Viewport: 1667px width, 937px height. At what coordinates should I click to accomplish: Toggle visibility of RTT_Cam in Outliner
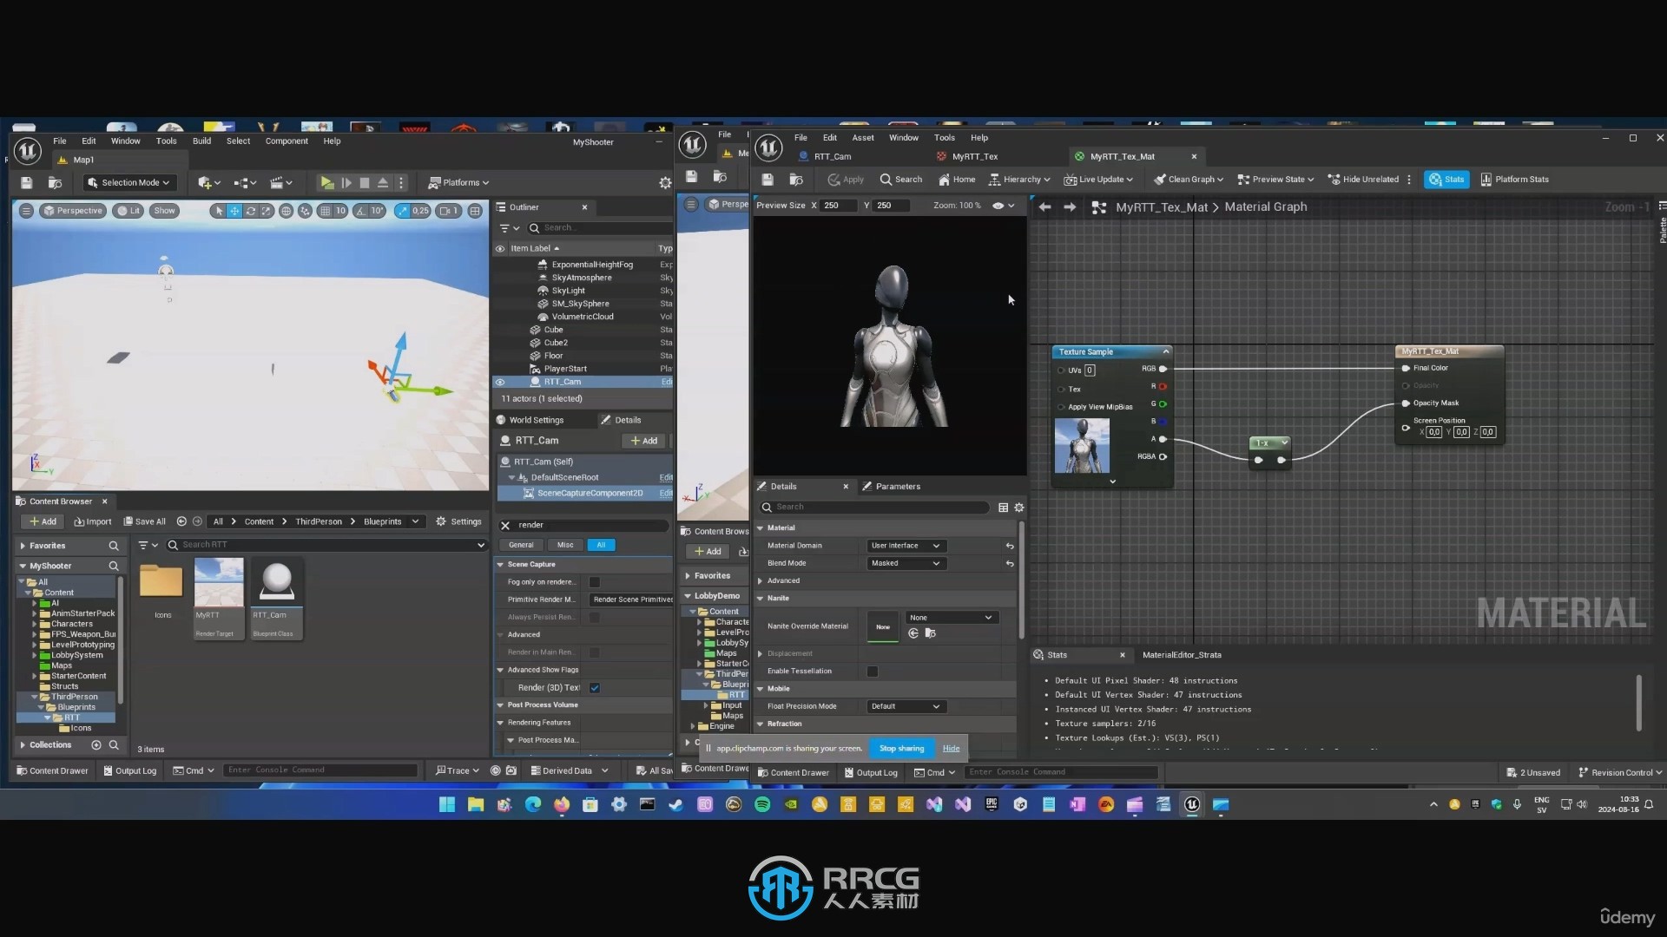click(500, 382)
